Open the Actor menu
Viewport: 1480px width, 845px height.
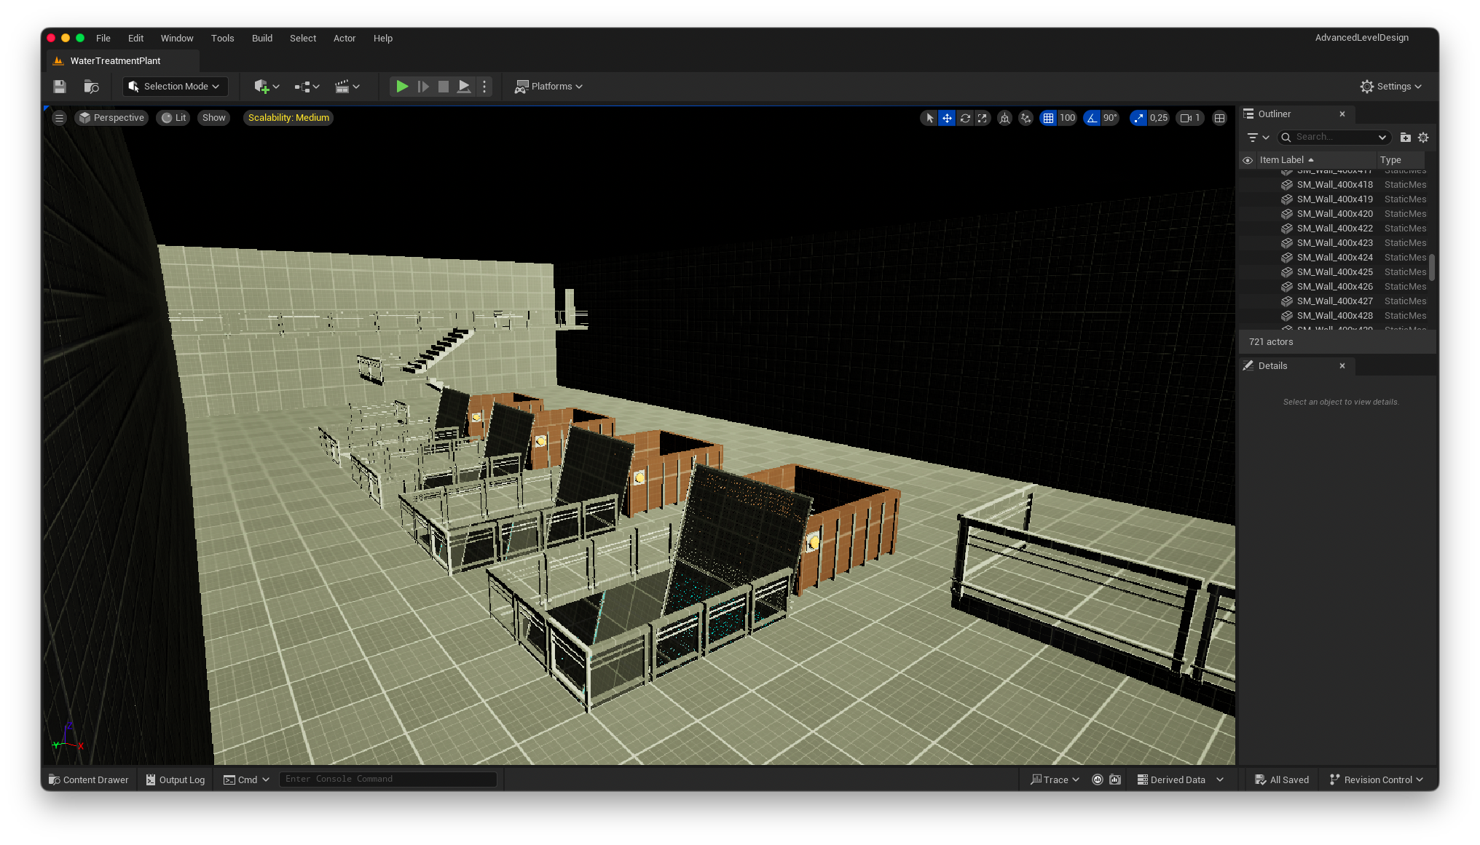click(345, 39)
